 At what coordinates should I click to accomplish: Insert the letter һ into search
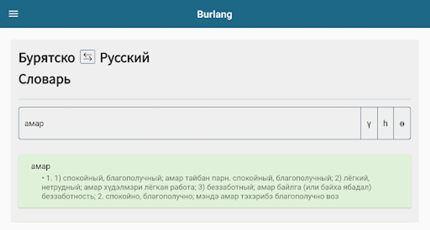point(385,123)
